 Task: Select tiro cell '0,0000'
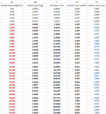pos(57,9)
